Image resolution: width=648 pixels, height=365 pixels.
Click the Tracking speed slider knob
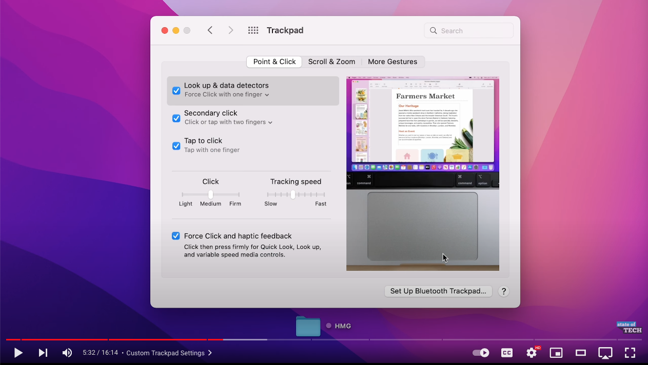(x=292, y=195)
